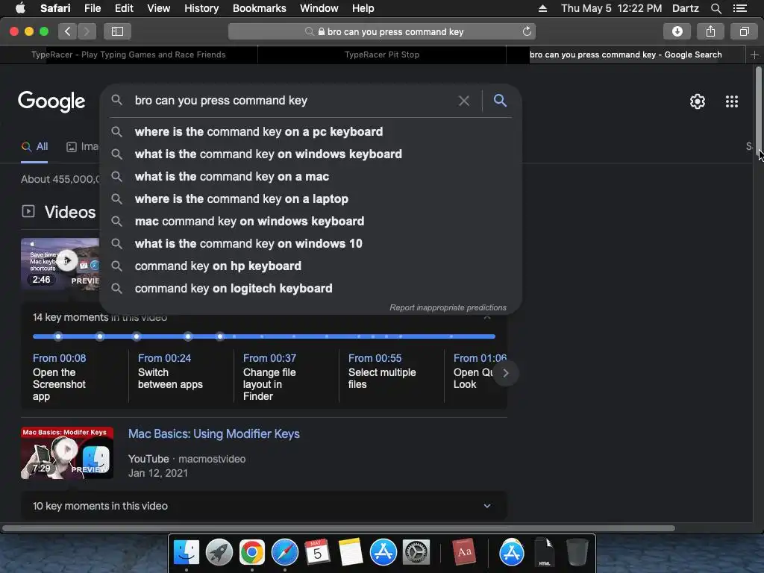
Task: Show all tabs overview button
Action: click(744, 31)
